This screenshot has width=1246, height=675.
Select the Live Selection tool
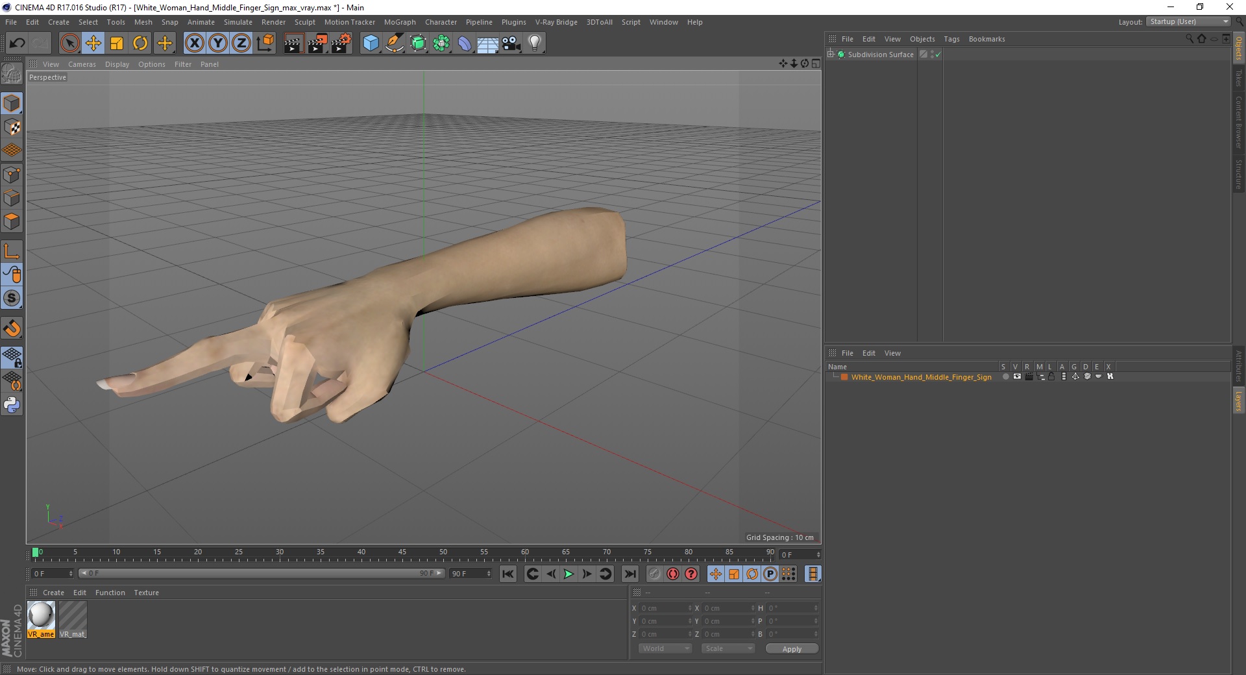pyautogui.click(x=69, y=43)
